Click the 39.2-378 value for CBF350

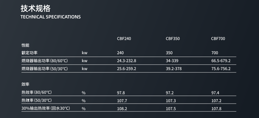[173, 69]
